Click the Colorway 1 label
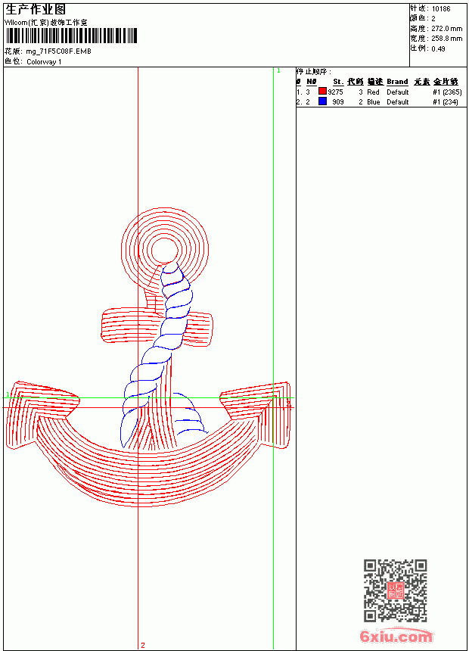 click(x=44, y=62)
